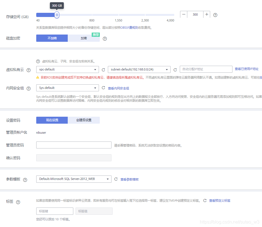Click the 标签值 input field
262x227 pixels.
pyautogui.click(x=94, y=211)
